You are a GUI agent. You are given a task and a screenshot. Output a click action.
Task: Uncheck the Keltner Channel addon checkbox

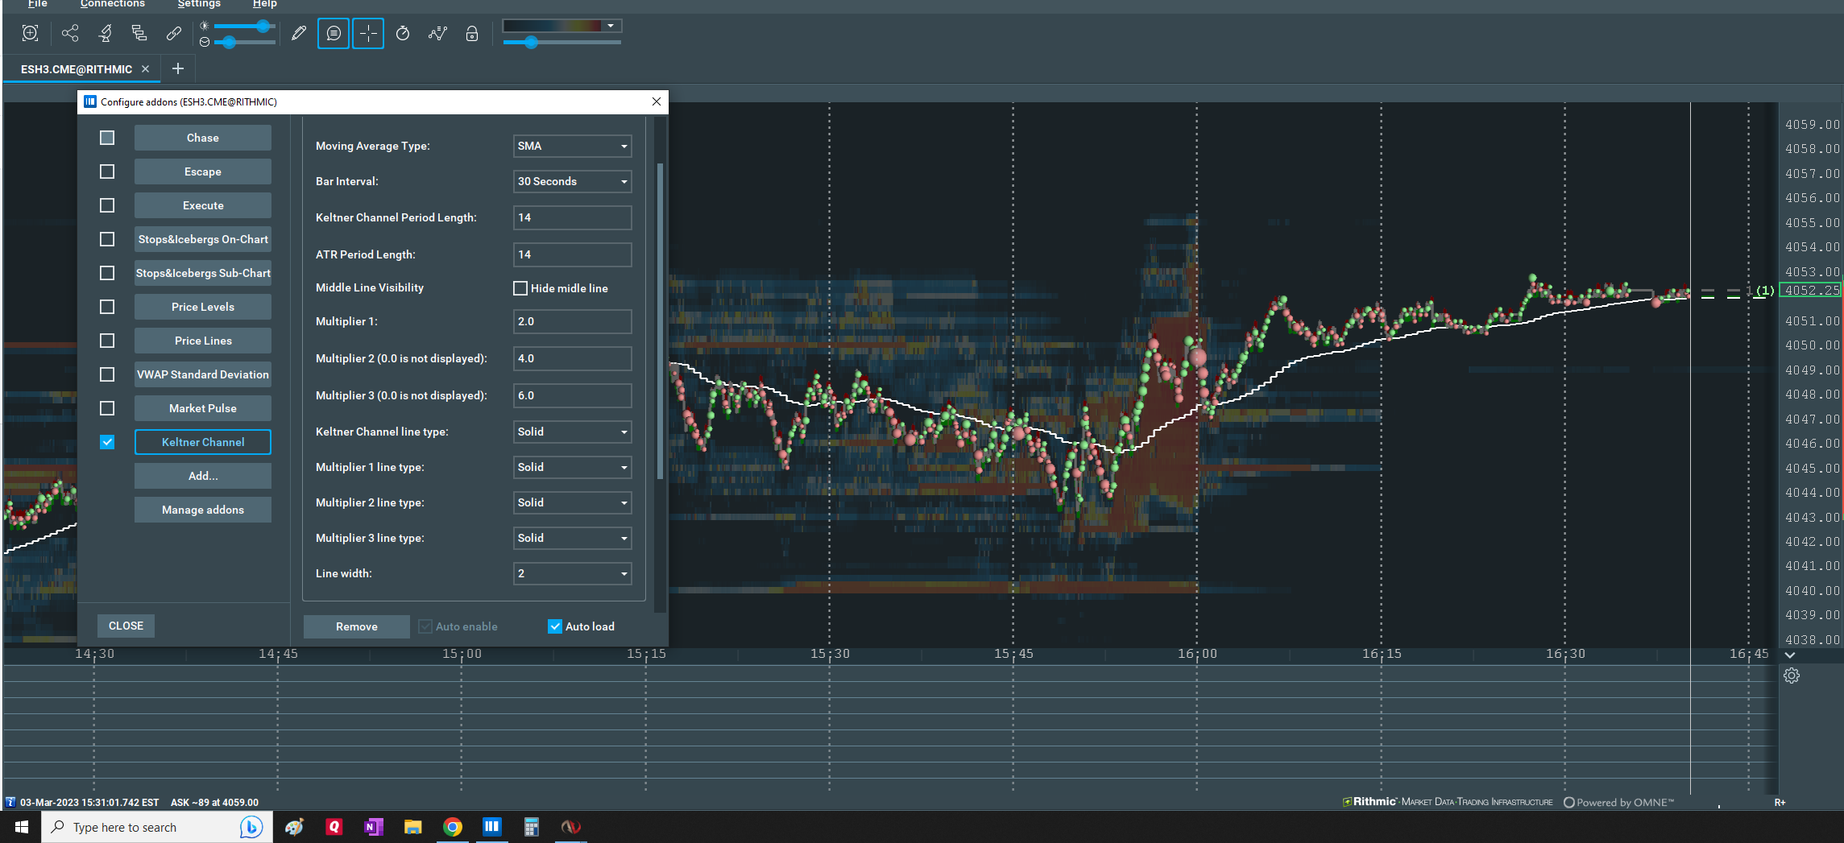107,442
